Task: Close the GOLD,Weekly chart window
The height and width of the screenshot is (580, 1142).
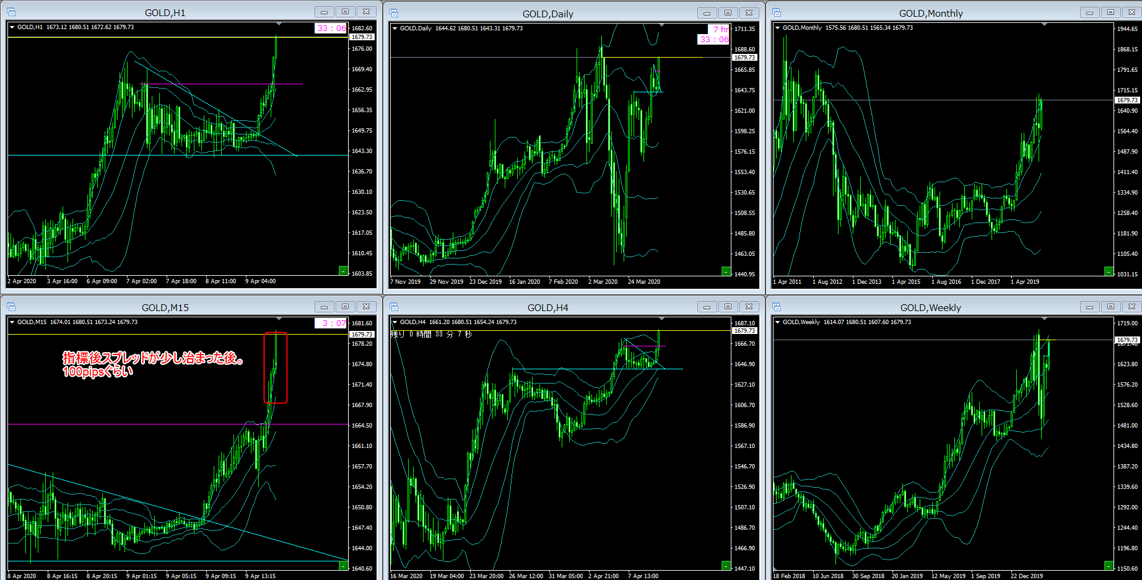Action: click(x=1131, y=307)
